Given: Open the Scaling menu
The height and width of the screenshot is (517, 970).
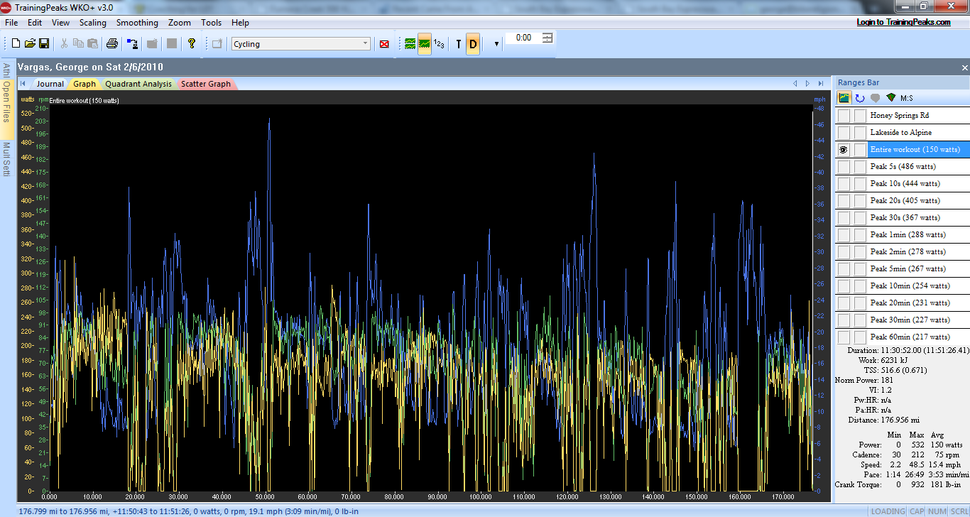Looking at the screenshot, I should tap(93, 23).
